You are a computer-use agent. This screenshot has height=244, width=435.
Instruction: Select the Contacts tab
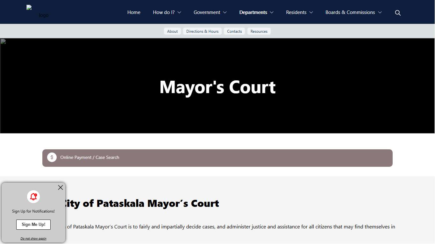point(234,31)
